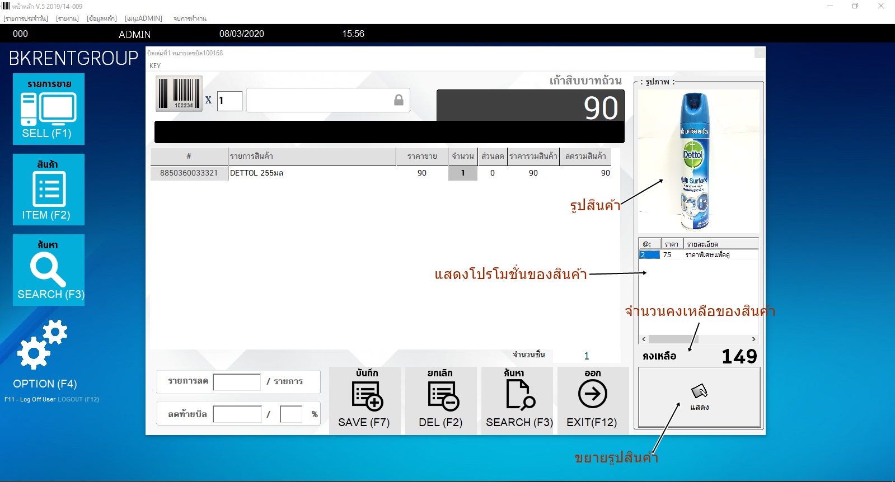The image size is (895, 482).
Task: Click the SAVE (F7) bill button
Action: [x=365, y=400]
